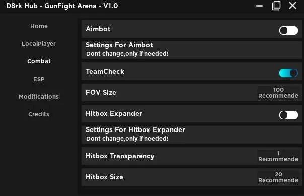Image resolution: width=304 pixels, height=196 pixels.
Task: Maximize the D8rk Hub window
Action: tap(276, 6)
